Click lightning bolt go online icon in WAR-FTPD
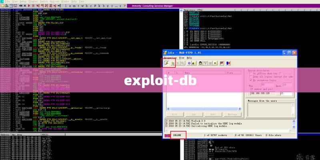Image resolution: width=320 pixels, height=160 pixels. pos(167,63)
